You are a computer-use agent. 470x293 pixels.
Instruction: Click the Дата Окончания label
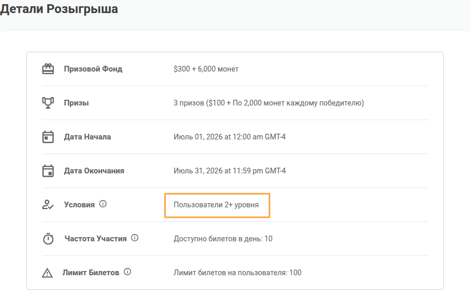[94, 171]
